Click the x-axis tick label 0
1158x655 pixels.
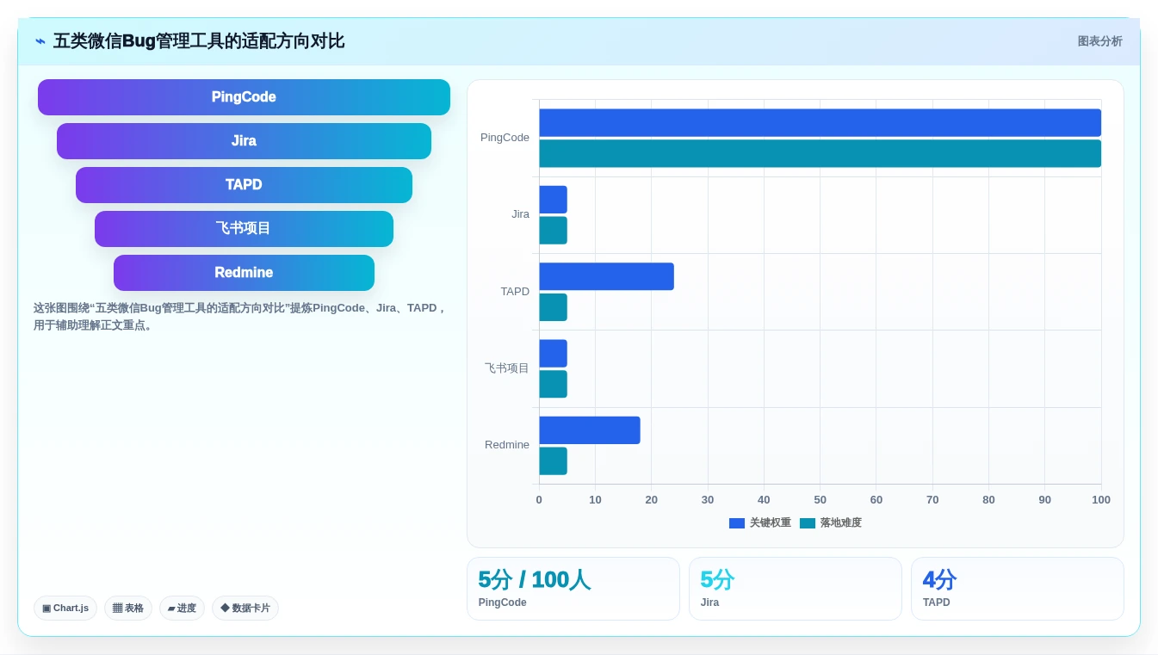click(539, 500)
